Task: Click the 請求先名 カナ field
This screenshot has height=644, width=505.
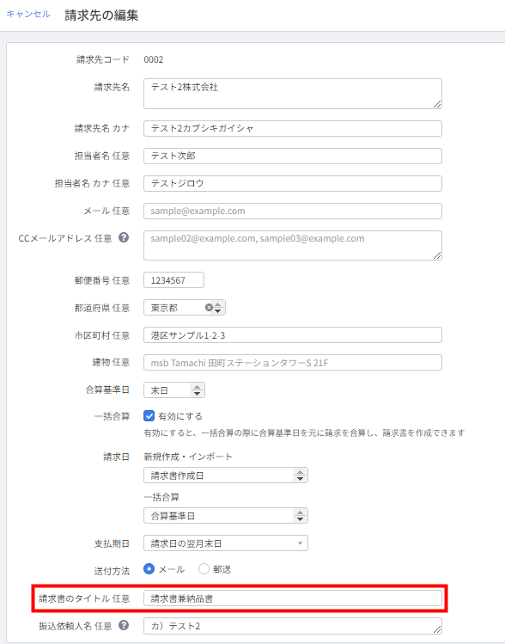Action: click(293, 128)
